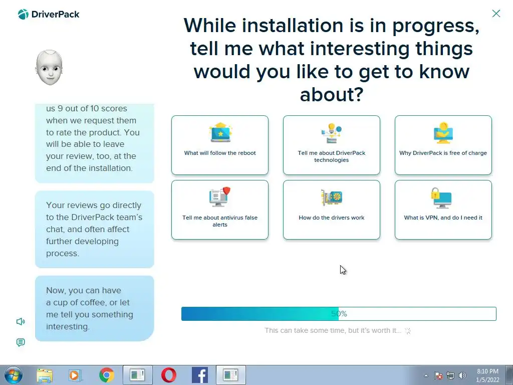Open File Explorer from the taskbar

[45, 375]
